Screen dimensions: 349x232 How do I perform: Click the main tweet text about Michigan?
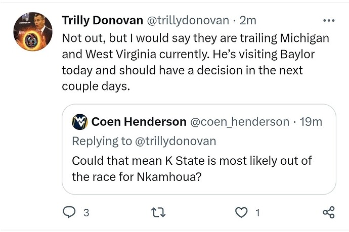point(195,62)
